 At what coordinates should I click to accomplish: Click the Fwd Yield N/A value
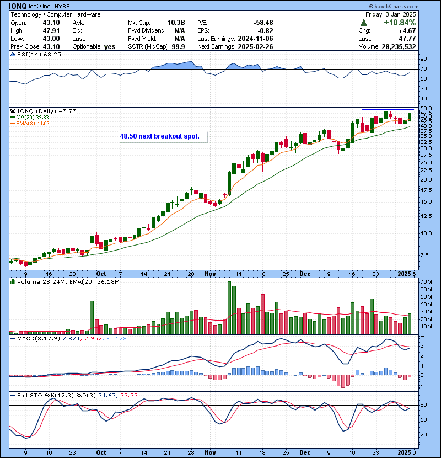pyautogui.click(x=180, y=39)
